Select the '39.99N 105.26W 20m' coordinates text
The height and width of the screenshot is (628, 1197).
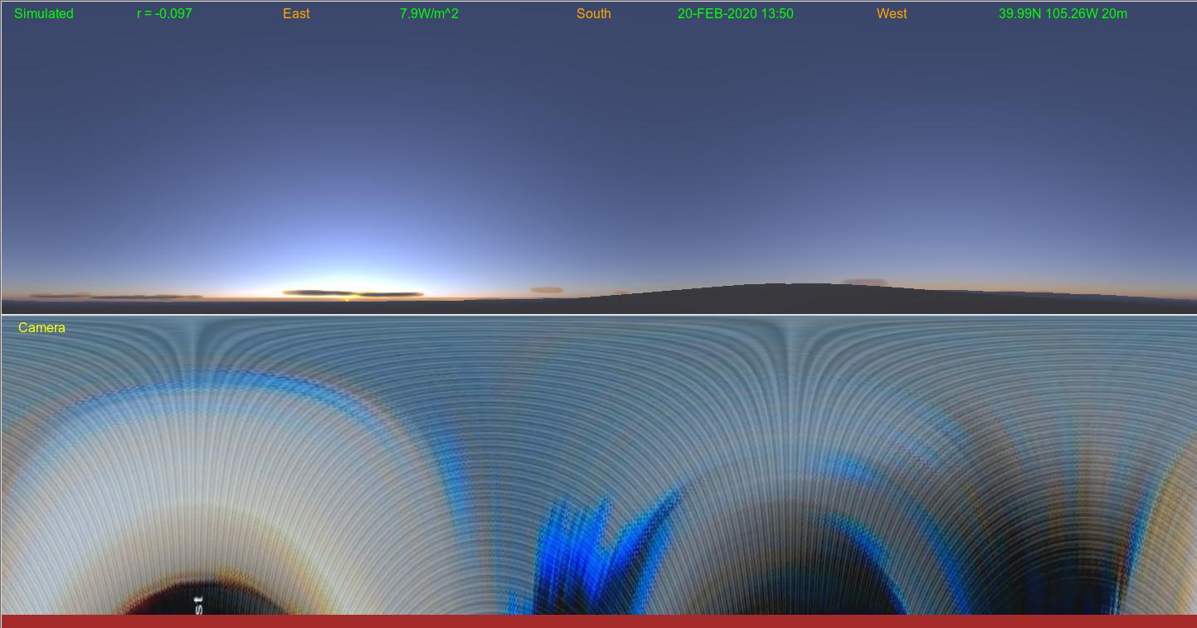(1063, 14)
